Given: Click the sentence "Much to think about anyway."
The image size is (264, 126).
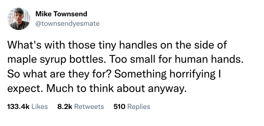Looking at the screenshot, I should 116,89.
